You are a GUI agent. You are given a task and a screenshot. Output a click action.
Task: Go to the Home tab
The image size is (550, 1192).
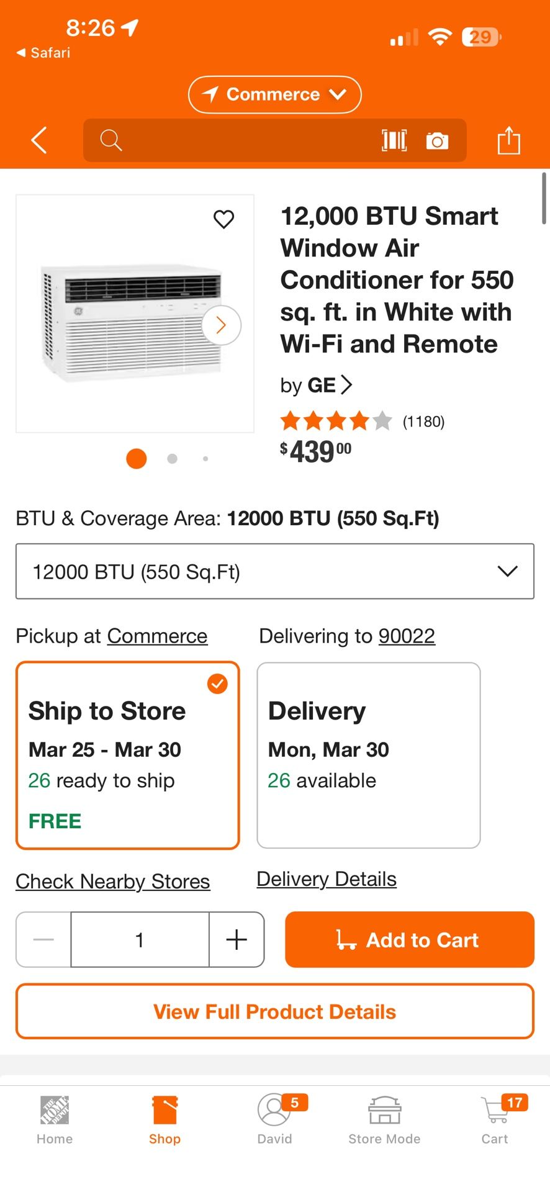pos(55,1120)
